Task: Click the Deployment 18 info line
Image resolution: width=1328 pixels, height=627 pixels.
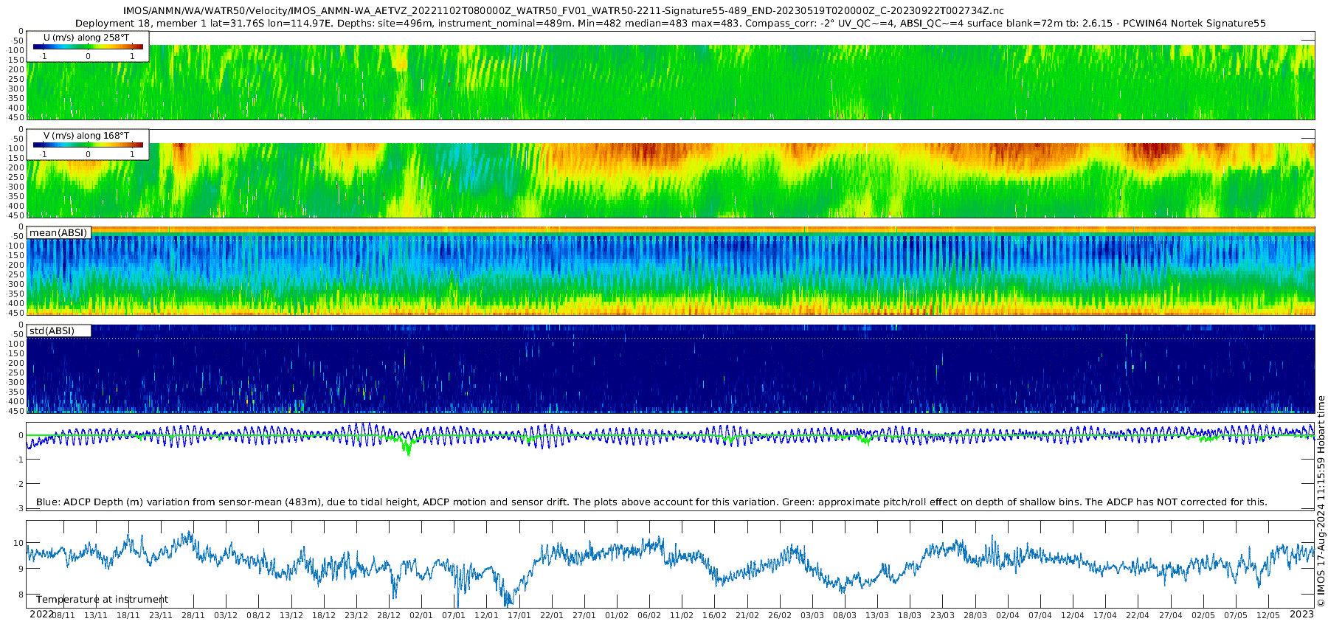Action: (x=670, y=23)
